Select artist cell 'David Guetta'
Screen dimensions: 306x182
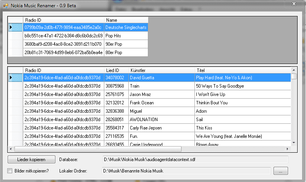(x=162, y=78)
